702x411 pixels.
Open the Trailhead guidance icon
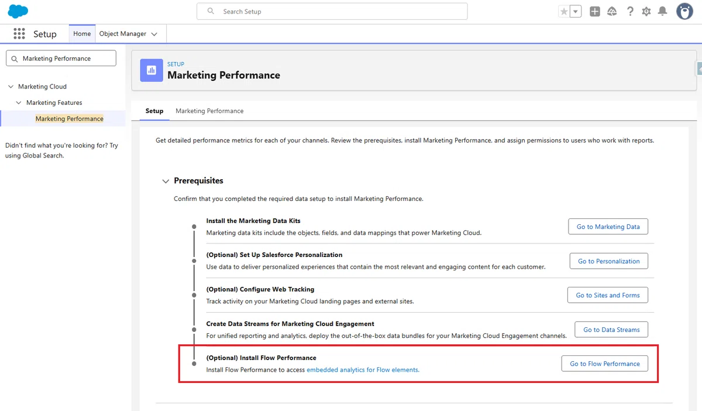(x=612, y=12)
